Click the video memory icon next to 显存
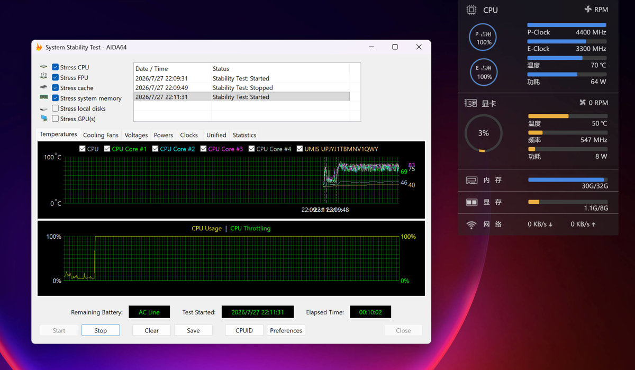The height and width of the screenshot is (370, 635). pyautogui.click(x=471, y=202)
